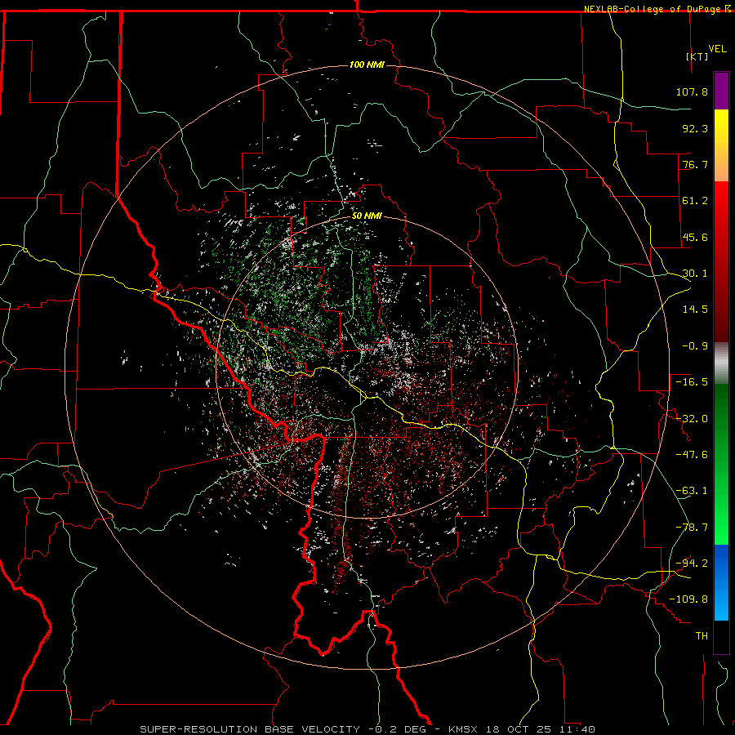Click the -0.9 velocity scale value
This screenshot has width=735, height=735.
point(695,346)
